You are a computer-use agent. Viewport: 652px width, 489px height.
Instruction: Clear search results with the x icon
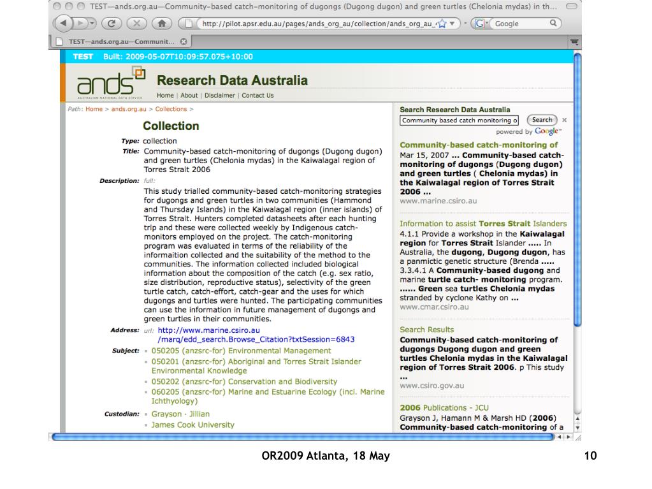coord(564,120)
